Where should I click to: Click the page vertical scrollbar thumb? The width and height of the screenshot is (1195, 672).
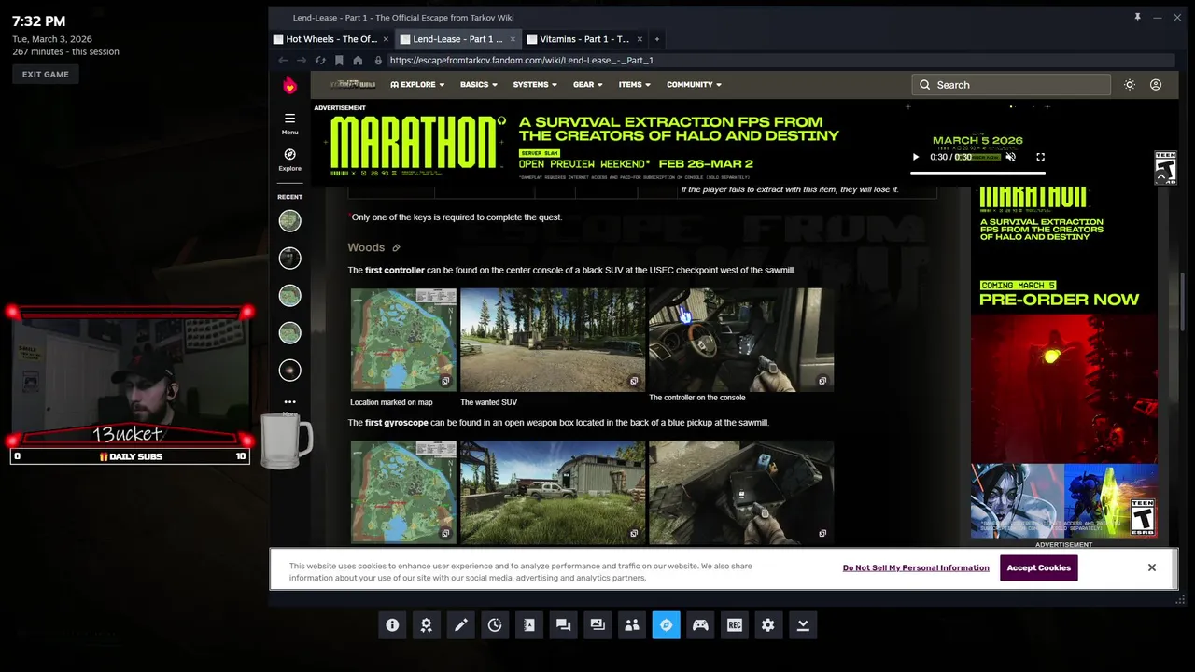[x=1183, y=302]
